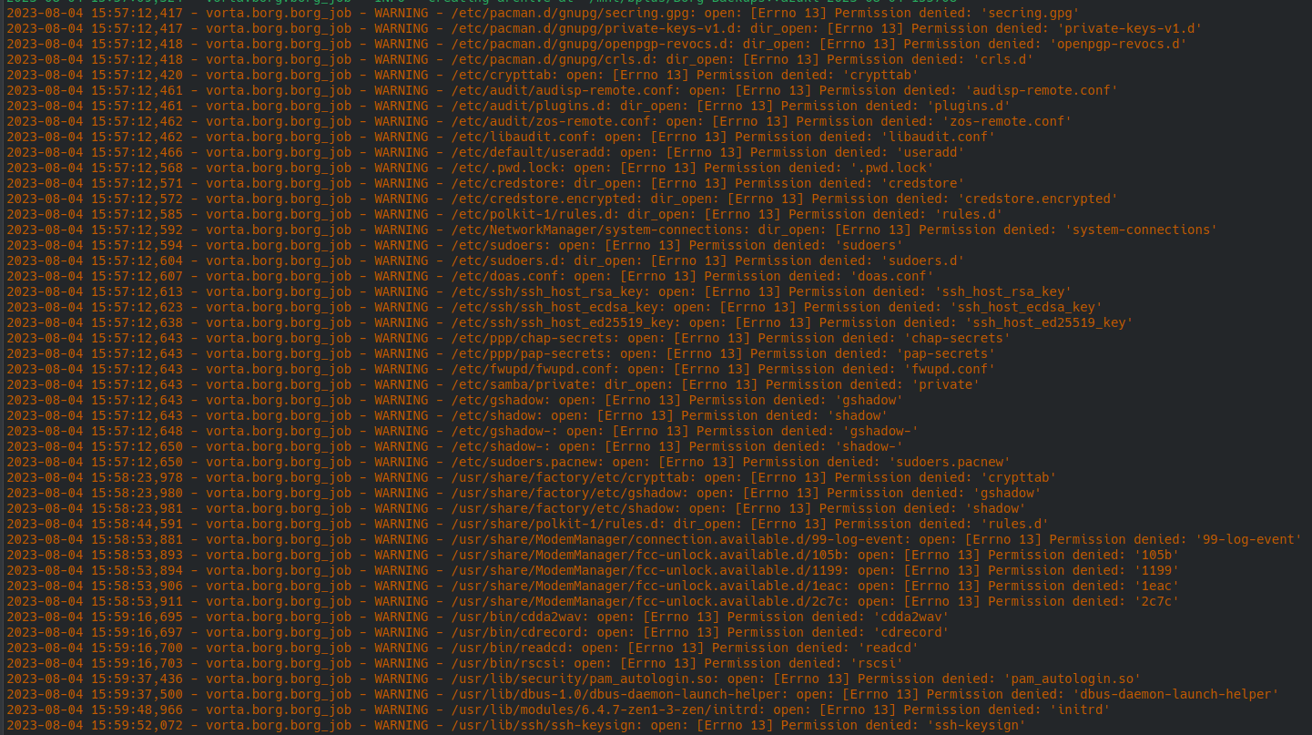Select the /etc/samba/private directory path
Image resolution: width=1312 pixels, height=735 pixels.
(x=523, y=384)
